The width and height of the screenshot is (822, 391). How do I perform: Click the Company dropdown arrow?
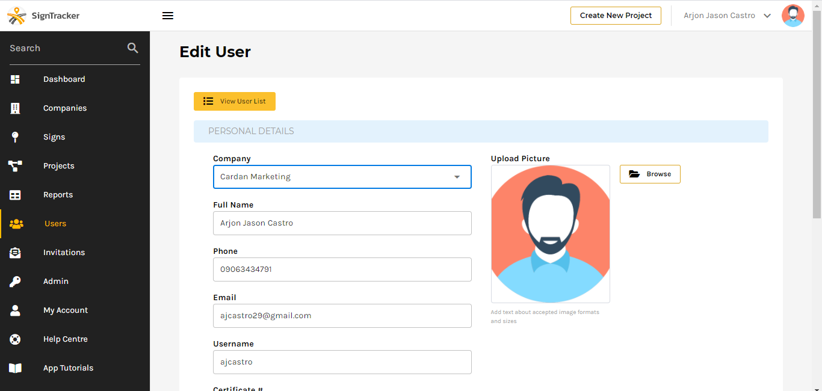[457, 177]
